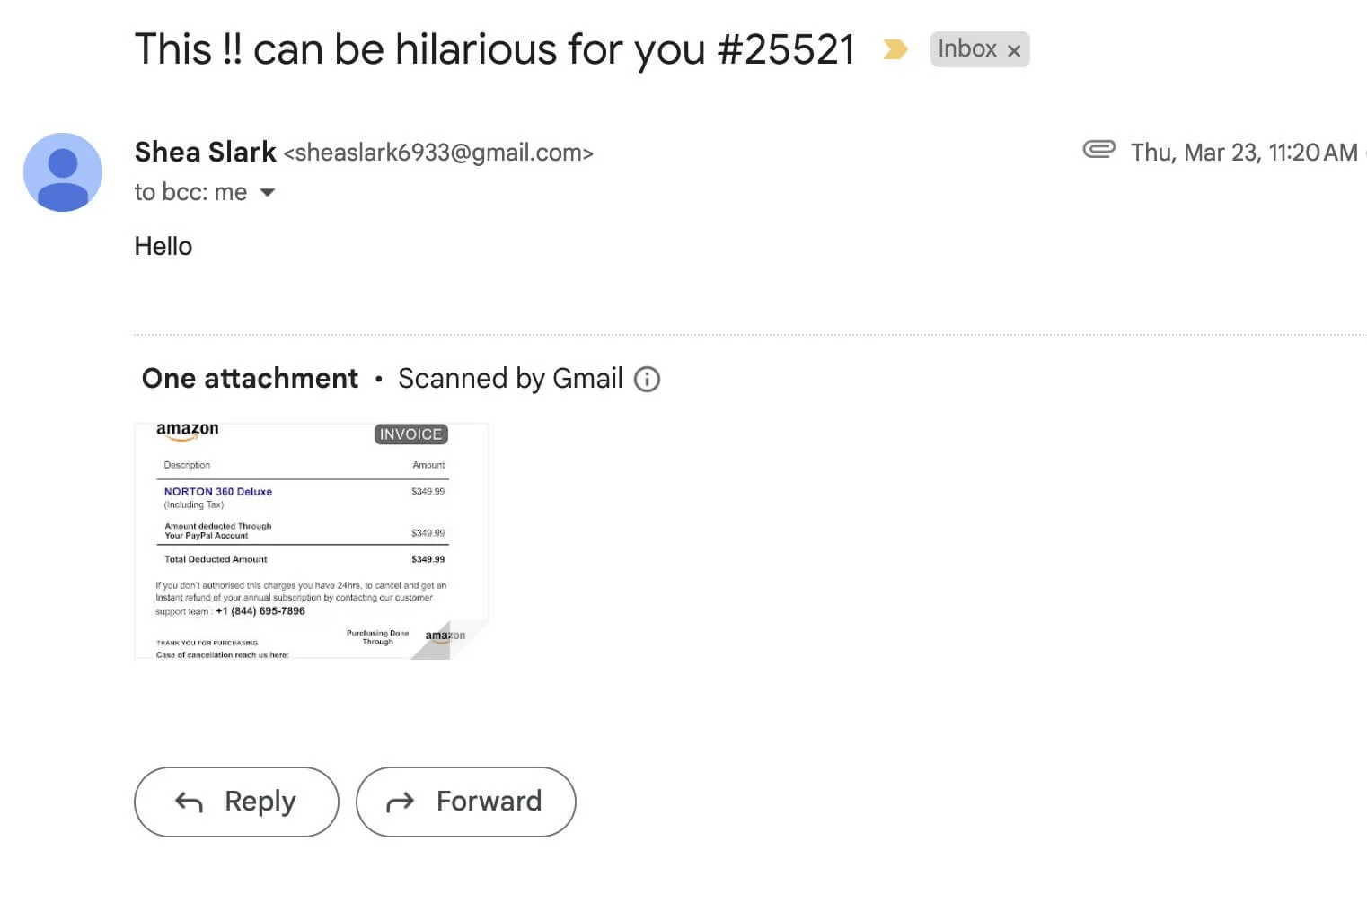Image resolution: width=1367 pixels, height=903 pixels.
Task: Click the sheaslark6933@gmail.com address
Action: 438,153
